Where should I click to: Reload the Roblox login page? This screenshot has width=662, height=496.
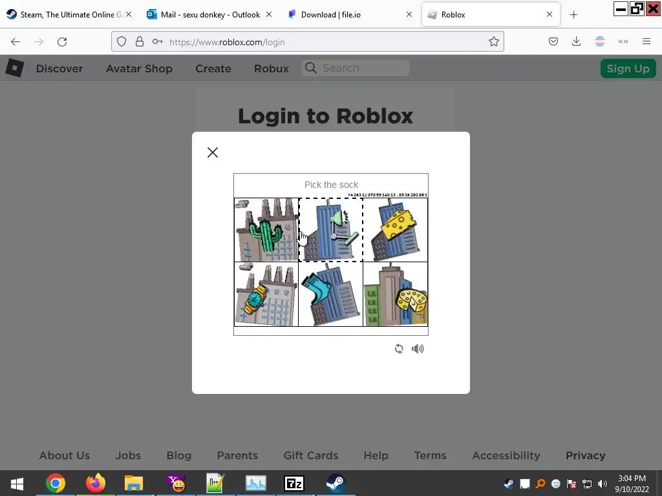tap(62, 42)
